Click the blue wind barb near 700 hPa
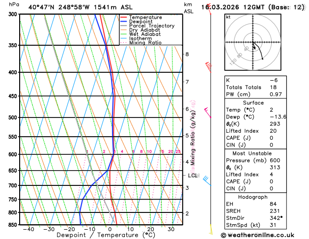The width and height of the screenshot is (309, 239). coord(207,180)
